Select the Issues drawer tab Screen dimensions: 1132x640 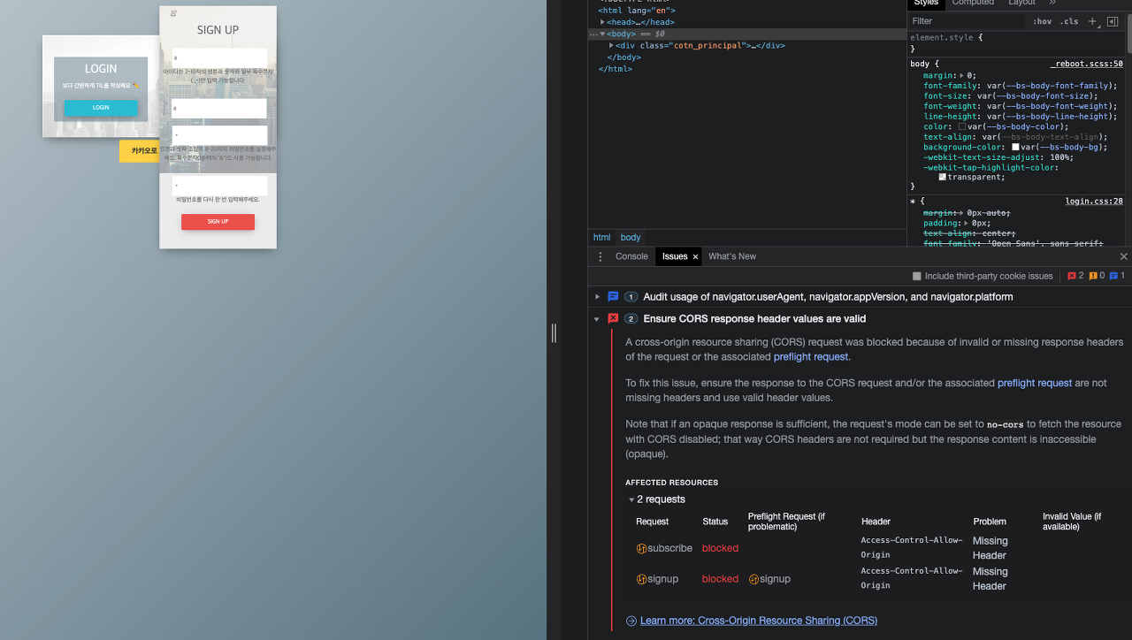pos(675,256)
